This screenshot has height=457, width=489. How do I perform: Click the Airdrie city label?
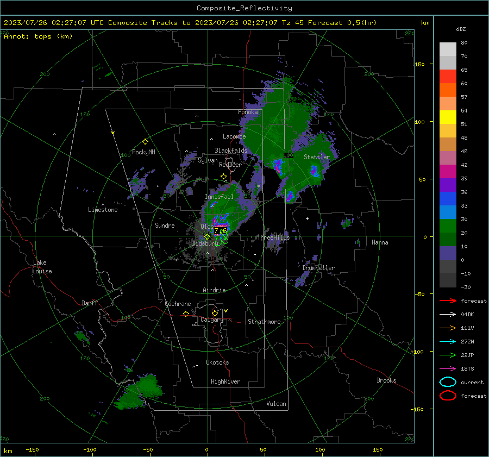(x=214, y=290)
